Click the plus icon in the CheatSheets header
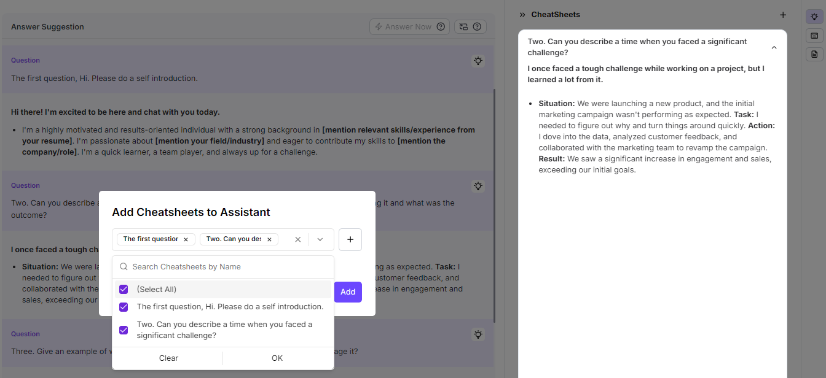The image size is (826, 378). tap(782, 15)
